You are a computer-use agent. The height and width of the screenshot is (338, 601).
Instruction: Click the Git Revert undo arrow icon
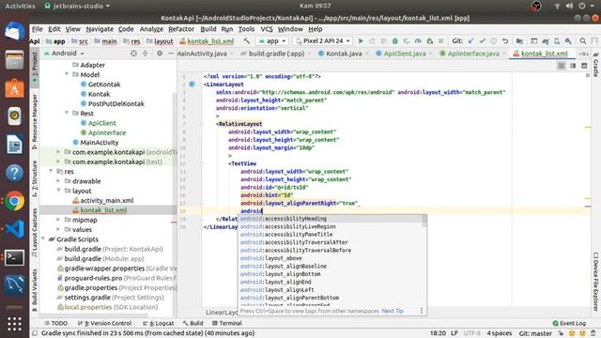tap(505, 41)
